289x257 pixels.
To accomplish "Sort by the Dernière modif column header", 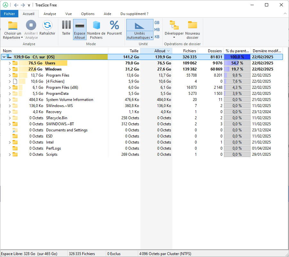I will click(267, 51).
